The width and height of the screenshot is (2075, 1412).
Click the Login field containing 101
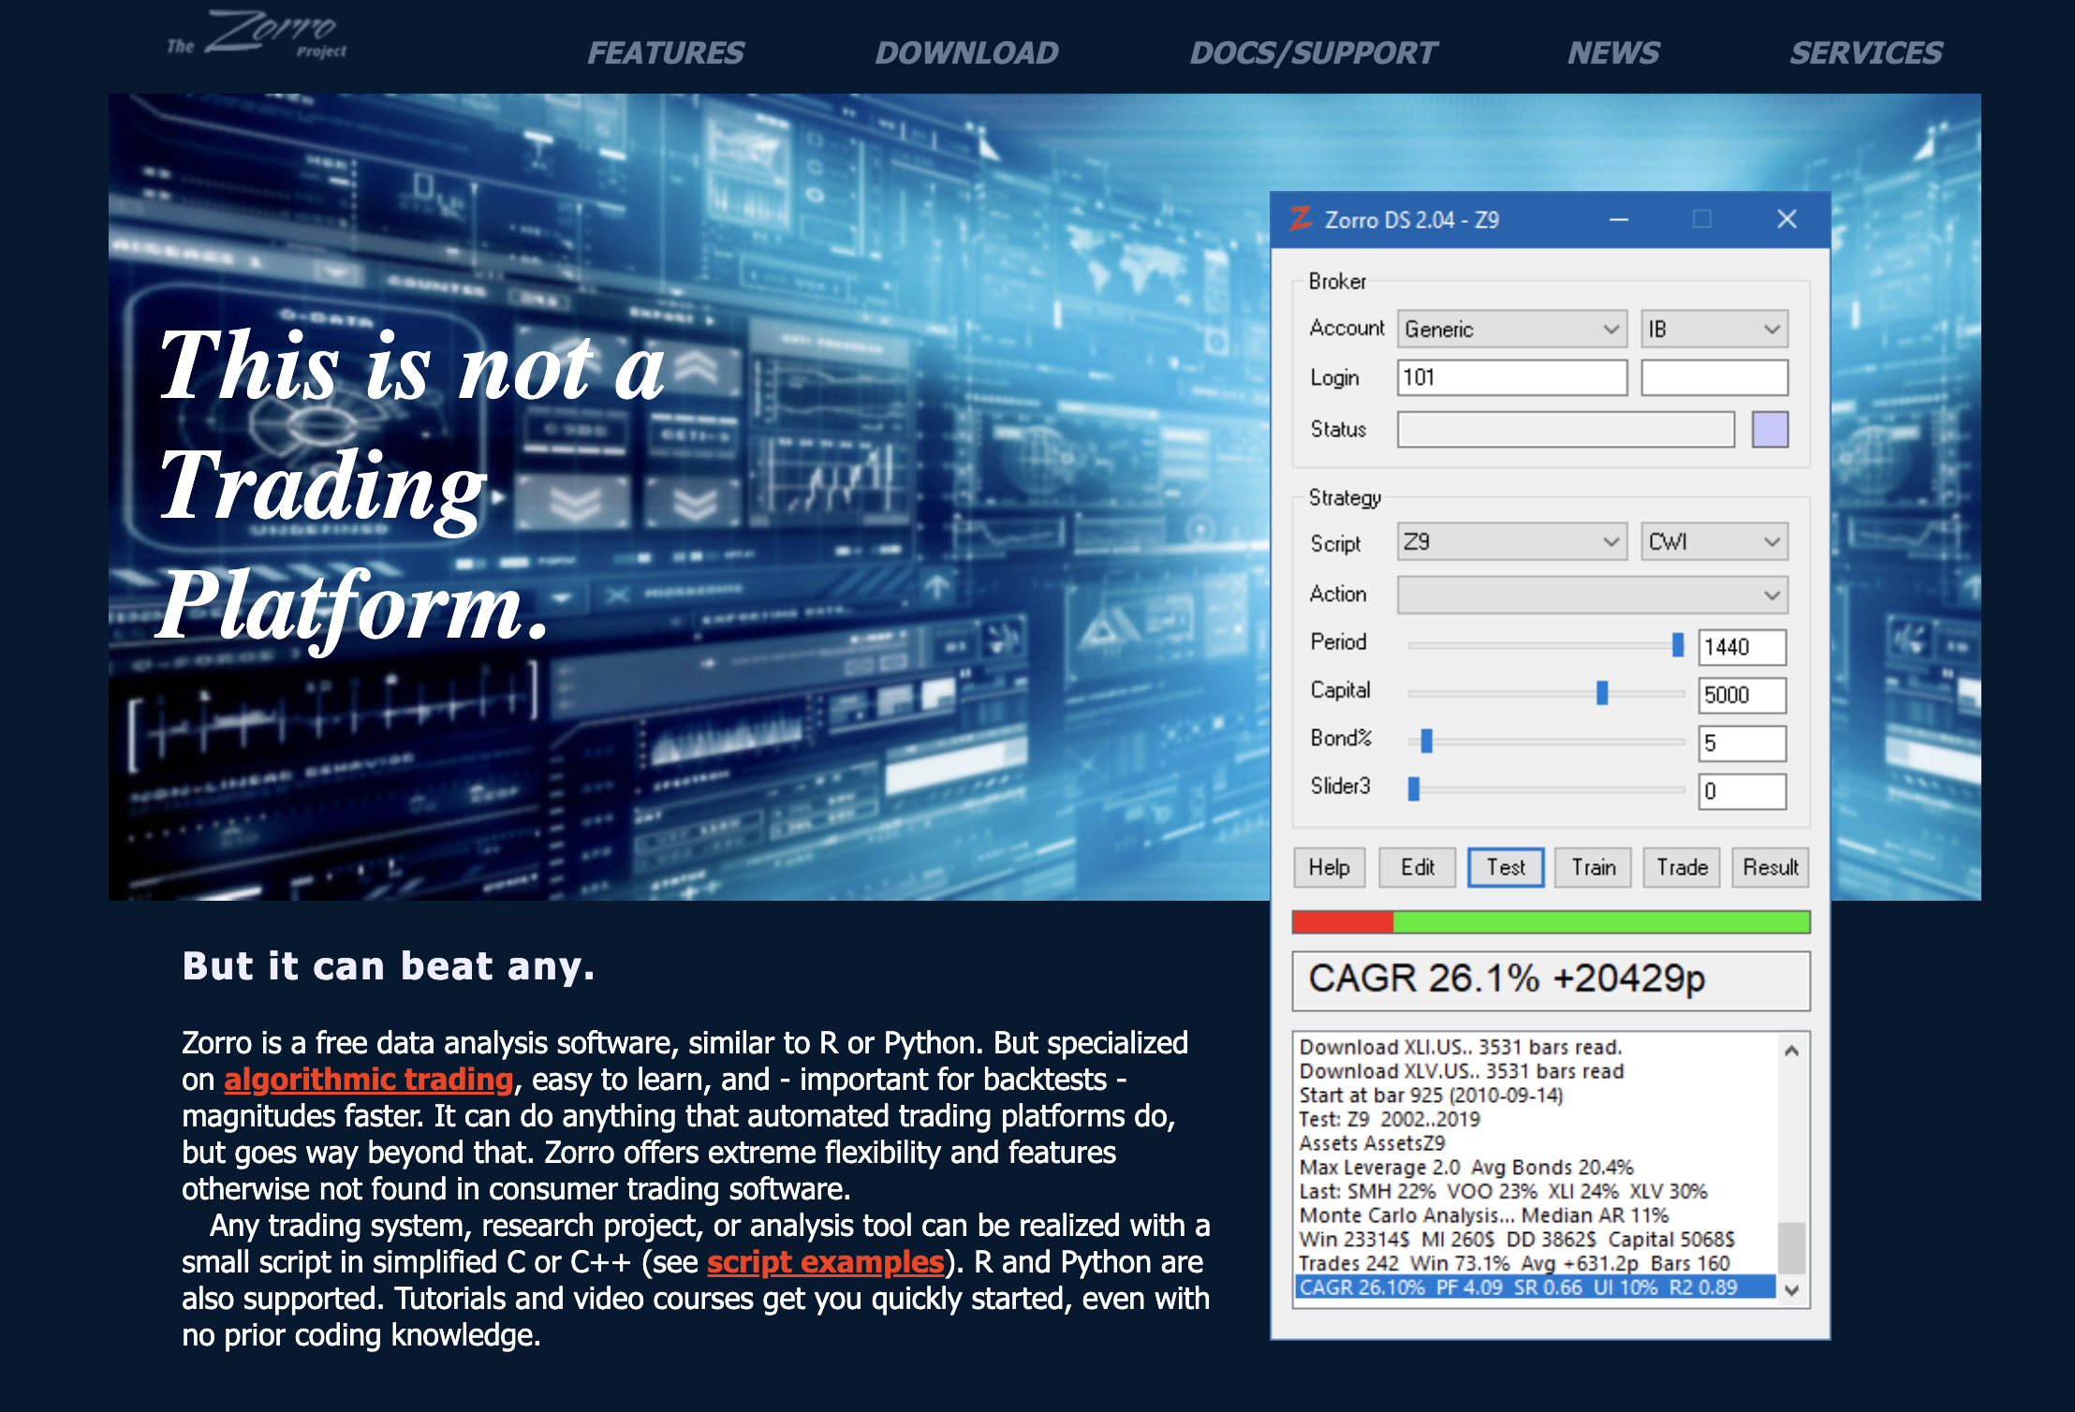1511,377
